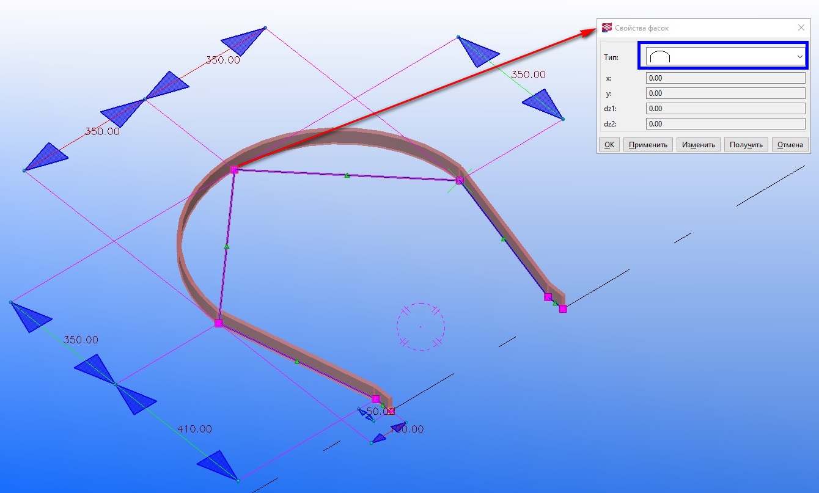Click the y value input field

pyautogui.click(x=725, y=93)
